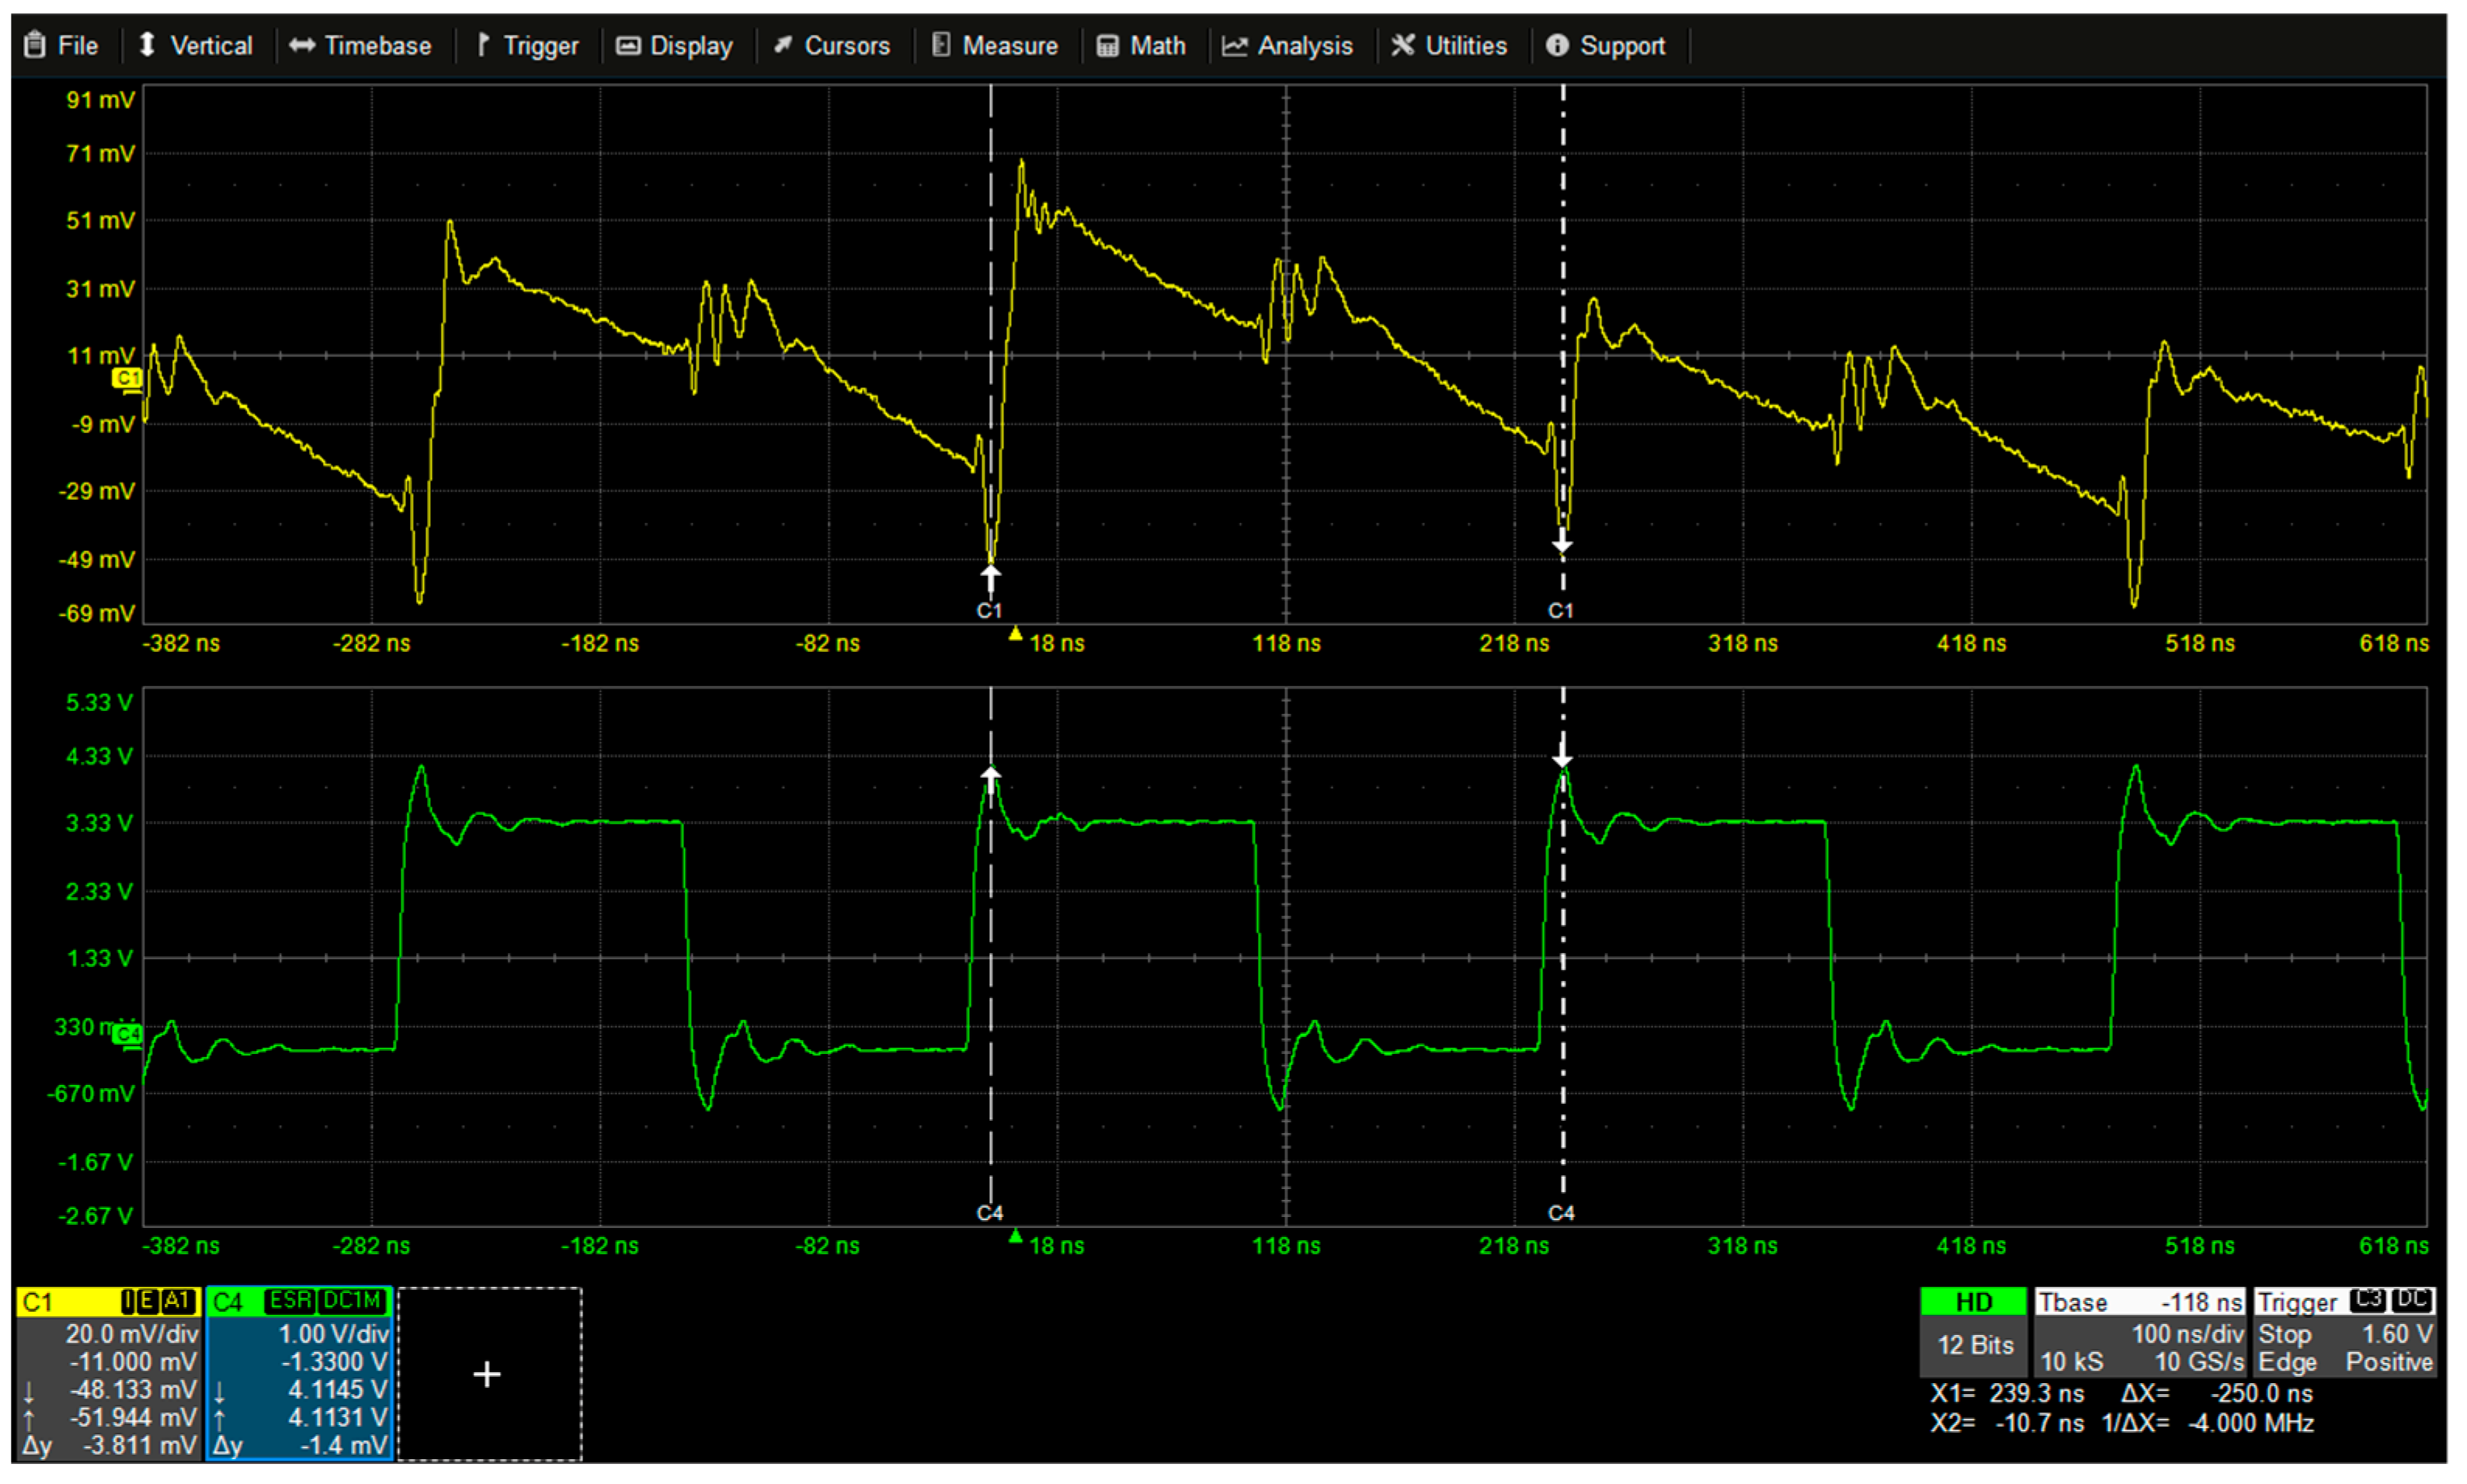Open Cursors via its arrow icon
2467x1484 pixels.
coord(785,45)
